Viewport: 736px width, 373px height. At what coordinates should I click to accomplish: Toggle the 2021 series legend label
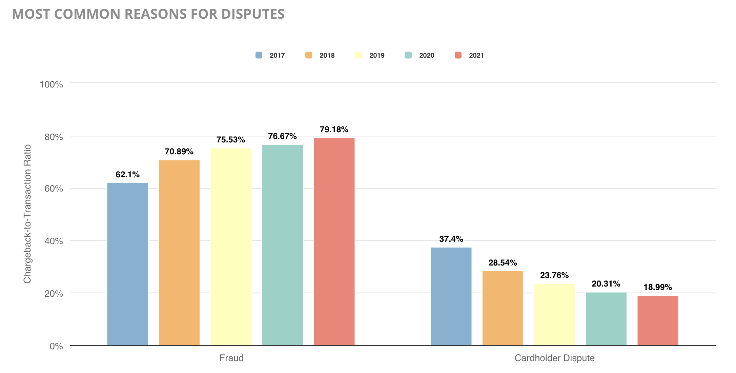(476, 56)
